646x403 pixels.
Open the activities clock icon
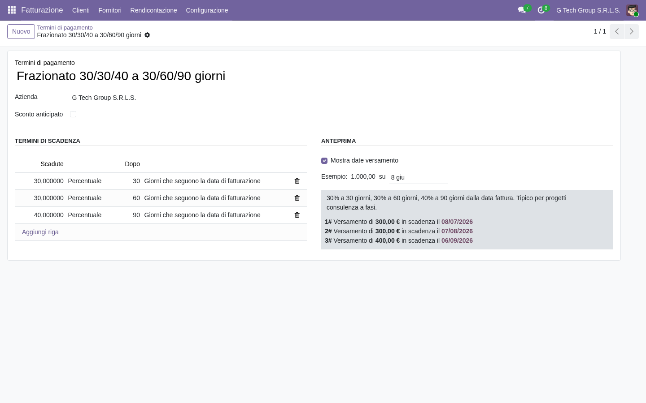coord(541,10)
